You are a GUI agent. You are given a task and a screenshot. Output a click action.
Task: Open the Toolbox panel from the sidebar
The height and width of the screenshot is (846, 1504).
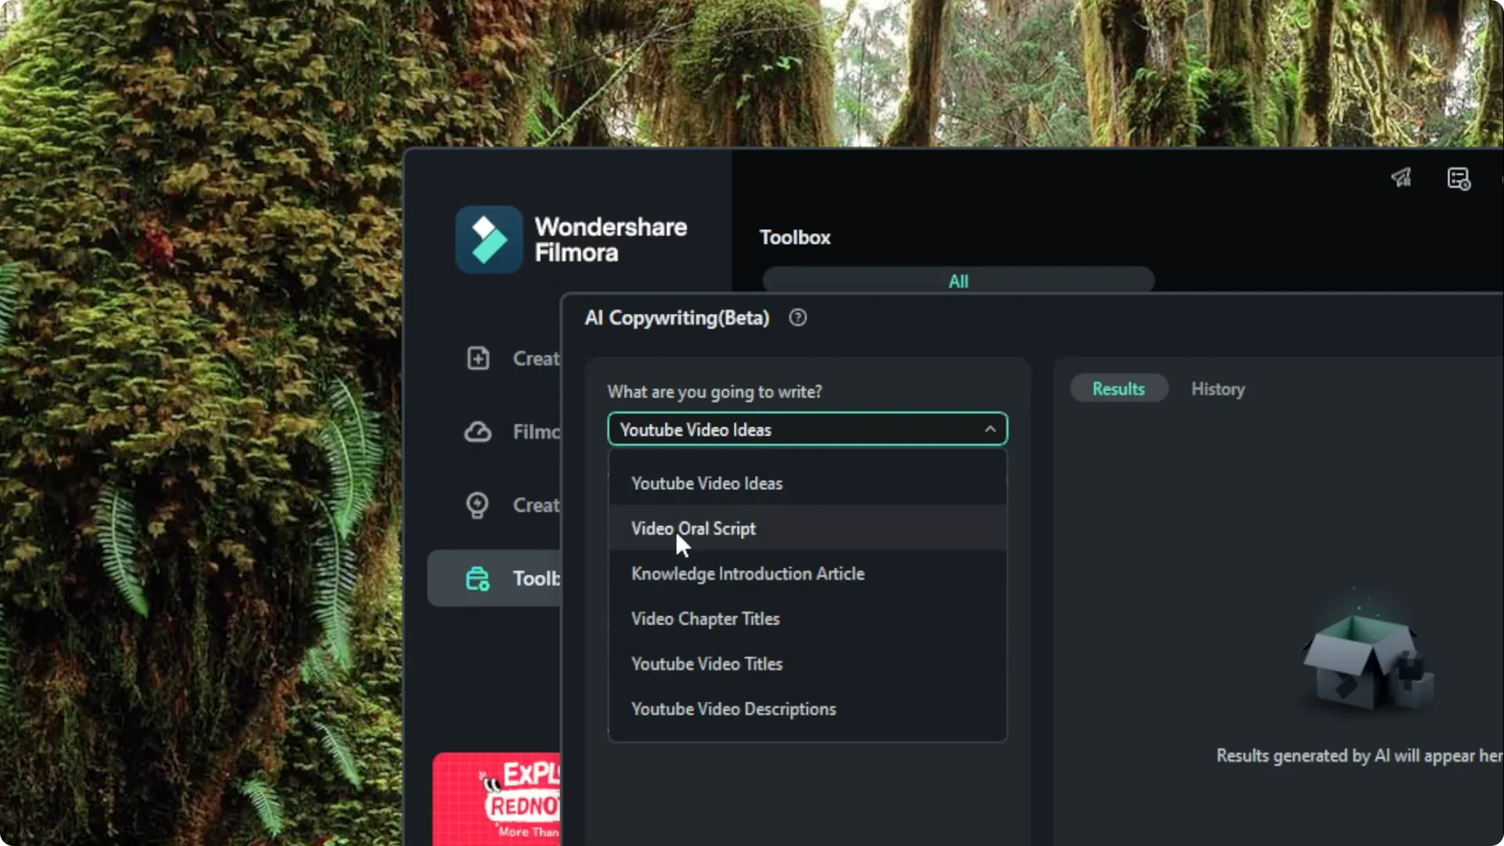[x=501, y=578]
